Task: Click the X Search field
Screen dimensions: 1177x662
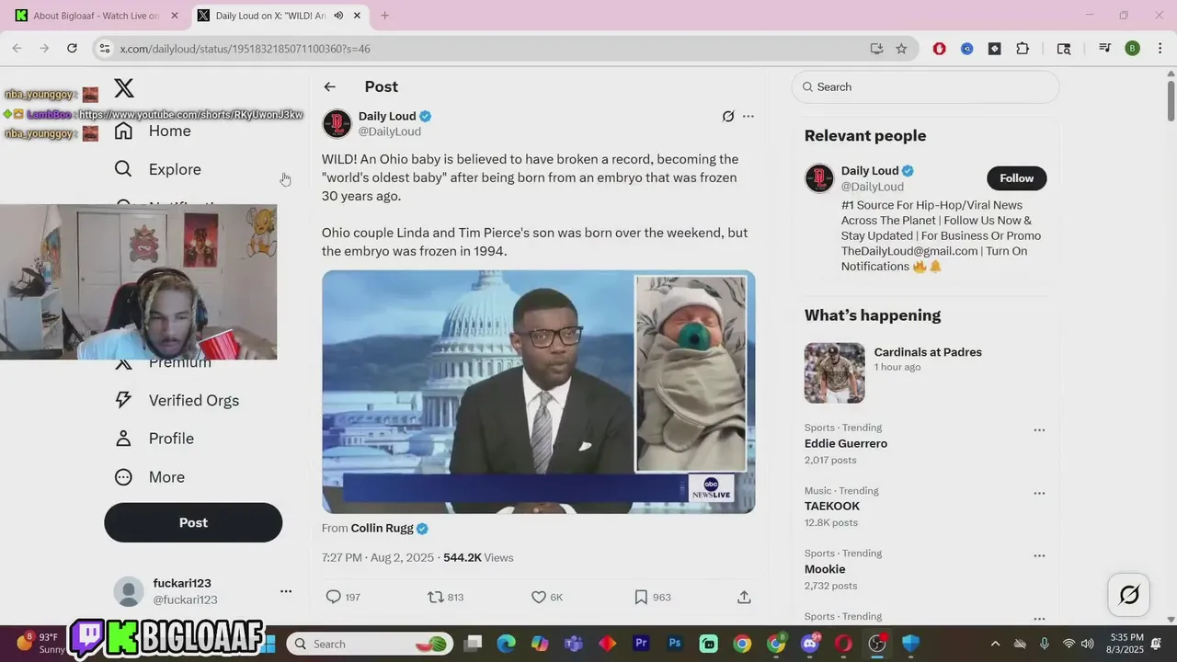Action: [x=925, y=86]
